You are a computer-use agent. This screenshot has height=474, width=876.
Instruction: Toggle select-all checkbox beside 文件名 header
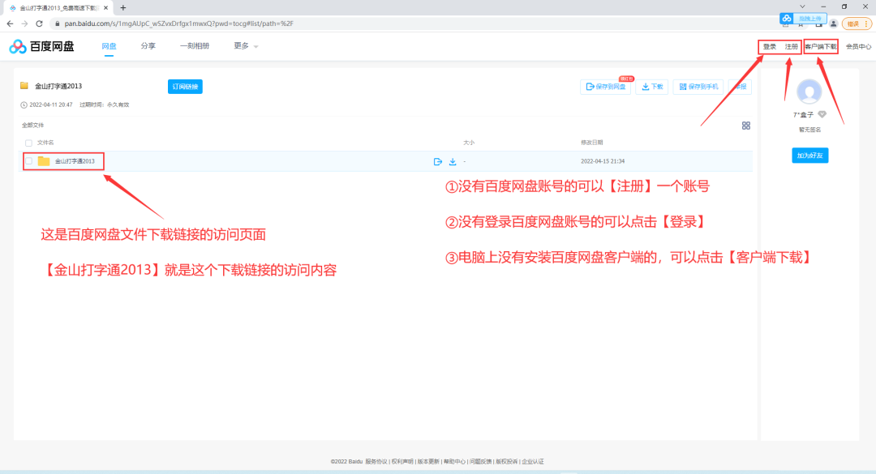(29, 143)
